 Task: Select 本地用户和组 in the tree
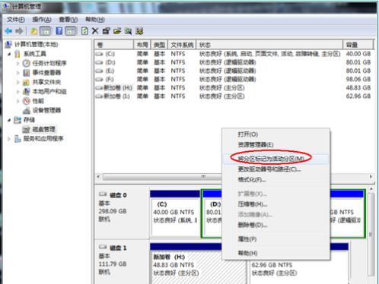pyautogui.click(x=49, y=91)
